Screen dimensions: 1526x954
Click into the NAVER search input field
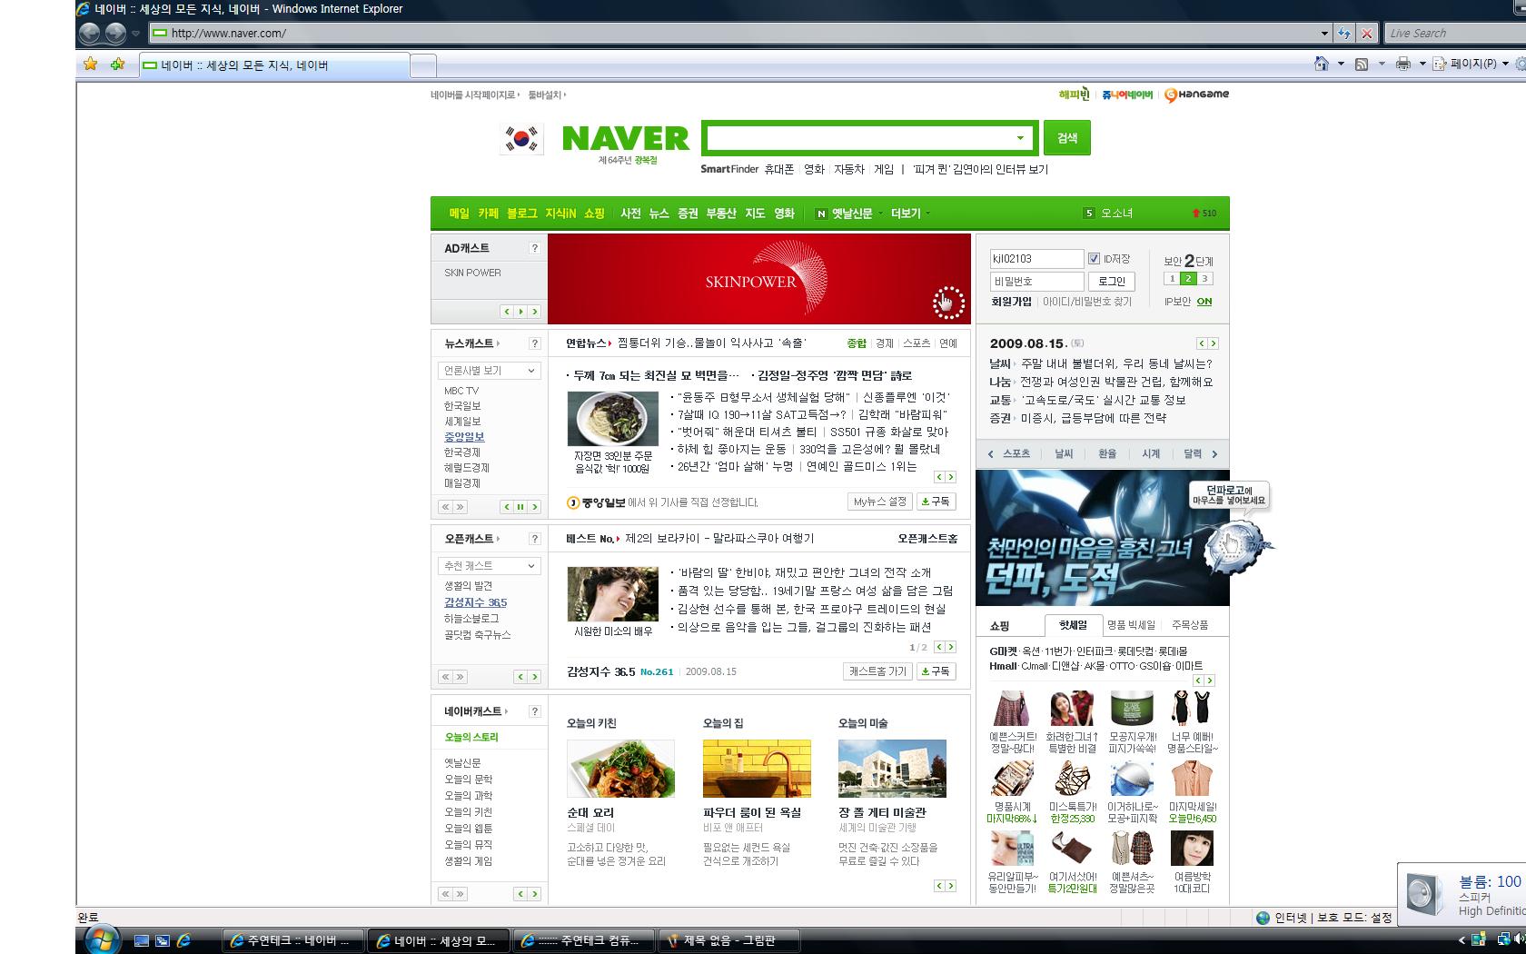point(858,138)
